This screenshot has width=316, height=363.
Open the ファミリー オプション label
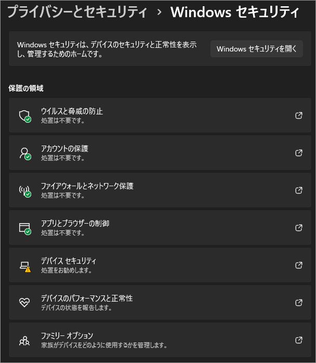point(67,336)
